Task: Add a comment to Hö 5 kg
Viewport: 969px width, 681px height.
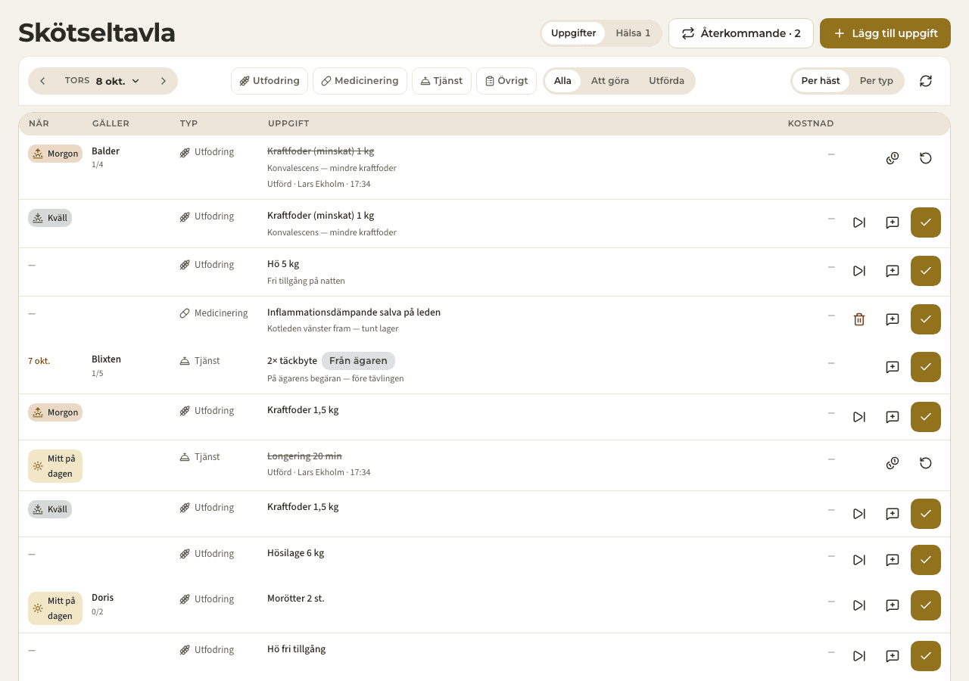Action: (x=893, y=271)
